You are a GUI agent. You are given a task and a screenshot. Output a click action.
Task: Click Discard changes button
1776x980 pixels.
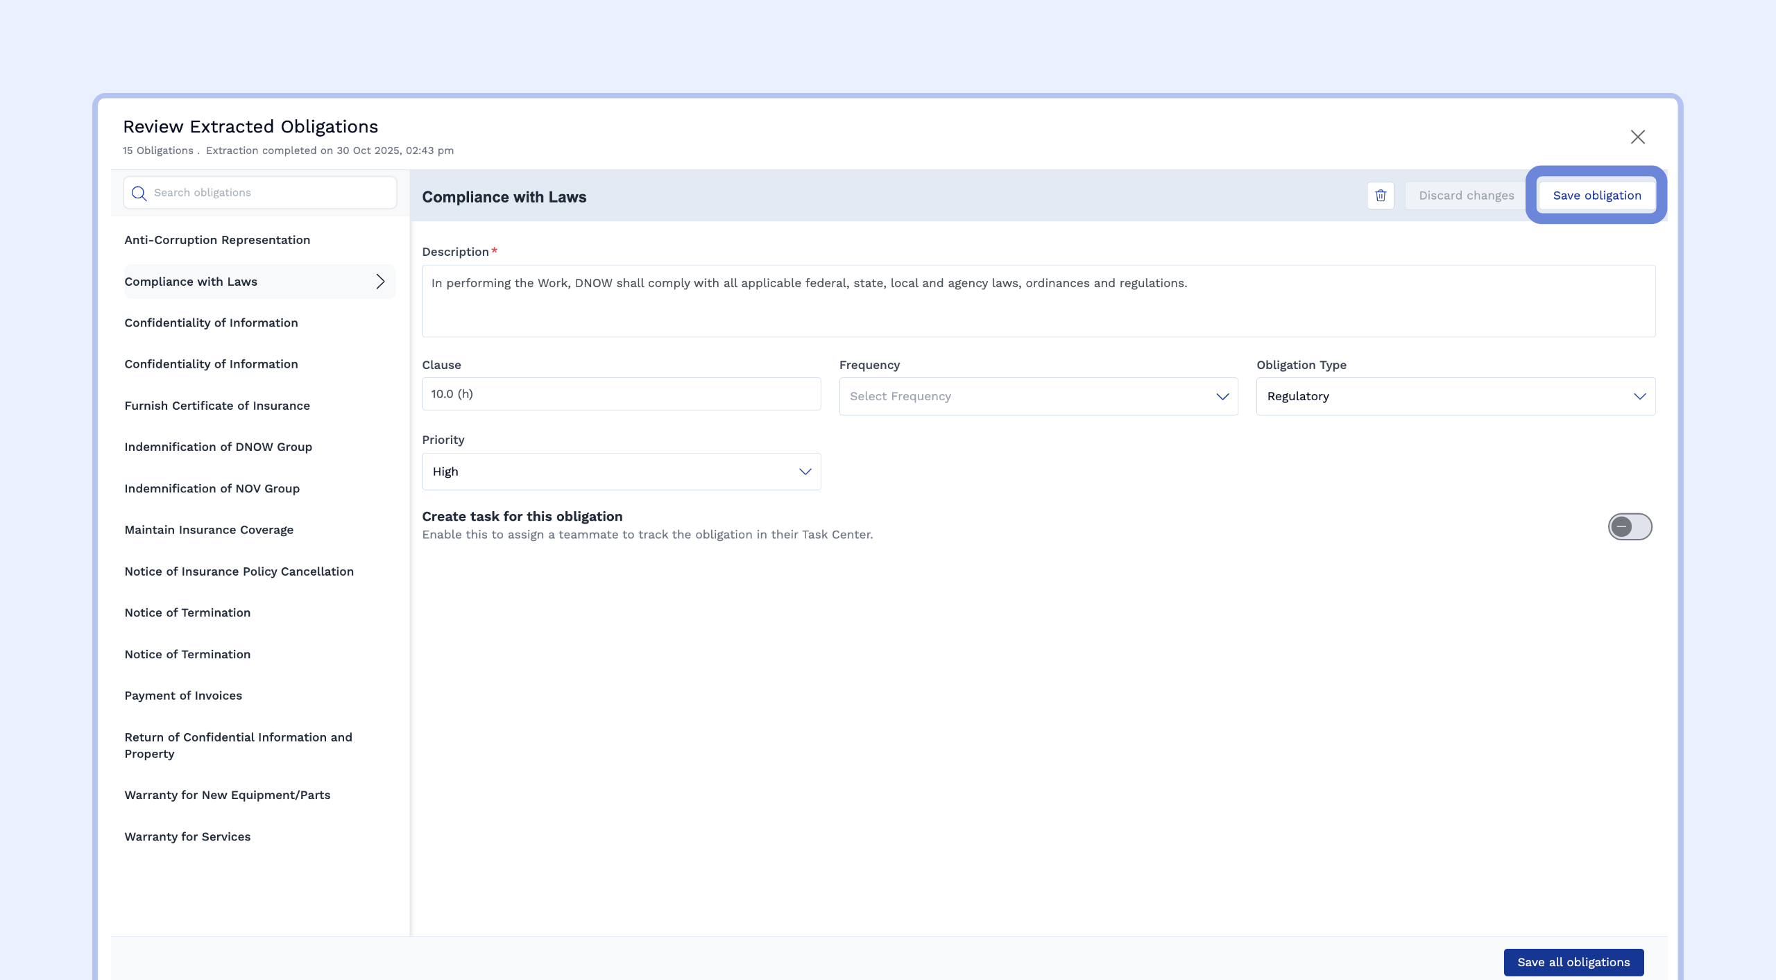pos(1466,196)
